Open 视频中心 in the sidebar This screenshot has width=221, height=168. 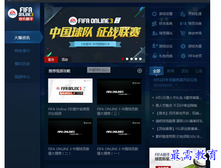pos(22,77)
